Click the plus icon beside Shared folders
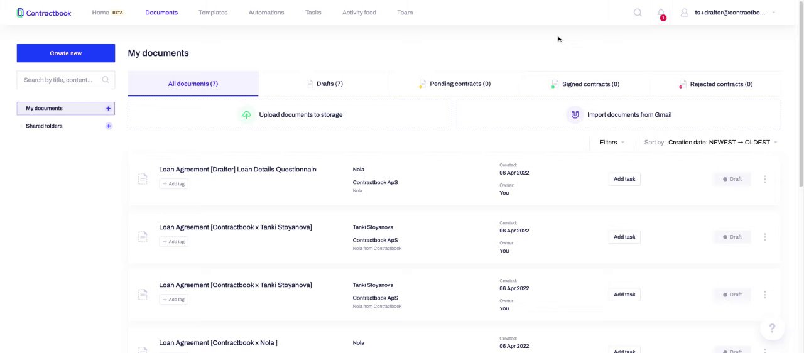804x353 pixels. coord(109,126)
